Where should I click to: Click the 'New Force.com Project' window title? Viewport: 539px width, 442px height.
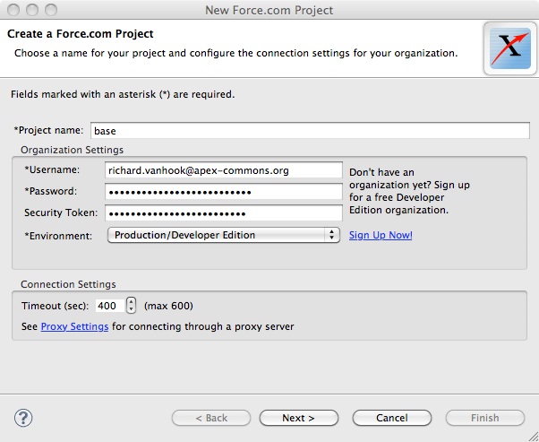269,10
